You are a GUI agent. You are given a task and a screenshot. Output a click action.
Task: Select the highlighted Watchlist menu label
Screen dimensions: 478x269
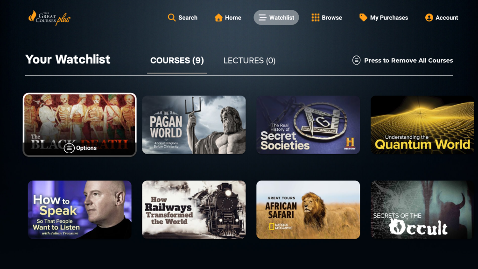tap(281, 18)
